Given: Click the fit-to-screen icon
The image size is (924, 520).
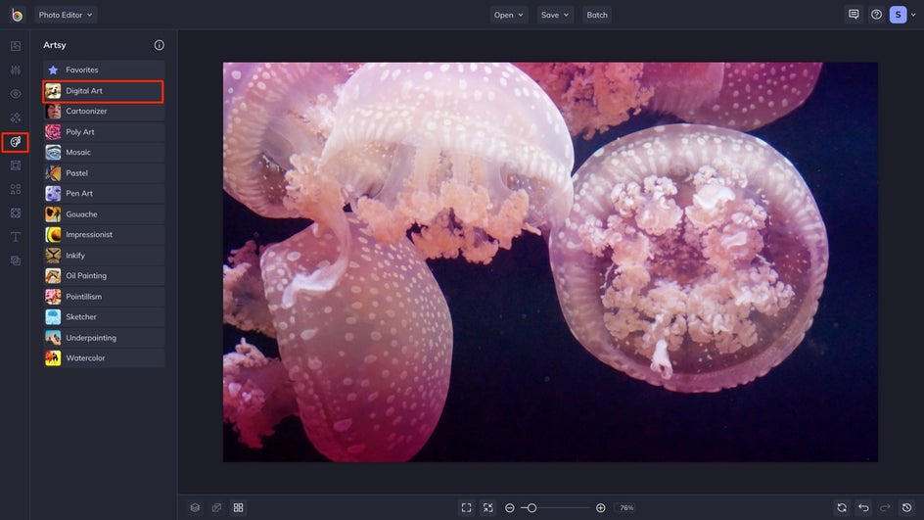Looking at the screenshot, I should click(x=466, y=507).
